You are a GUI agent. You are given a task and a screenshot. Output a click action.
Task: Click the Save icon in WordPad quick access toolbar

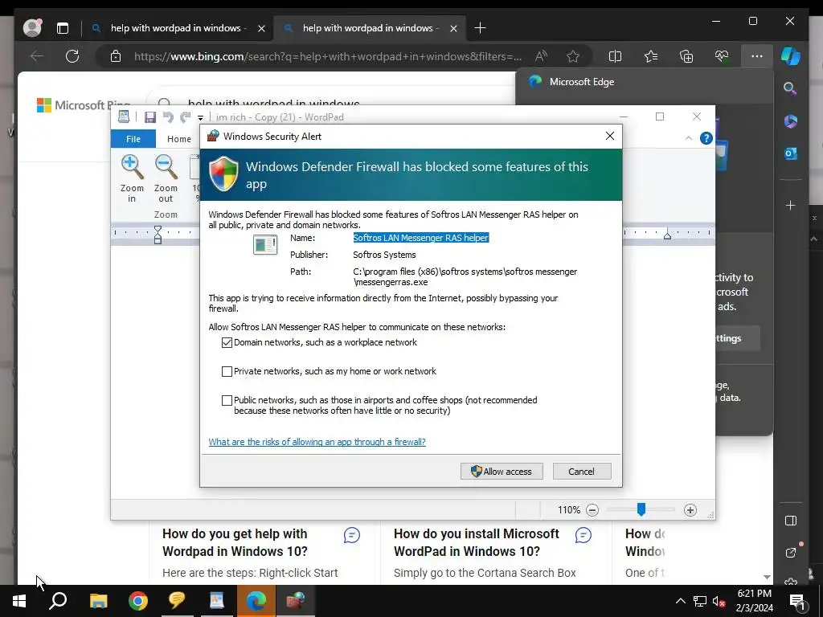150,117
